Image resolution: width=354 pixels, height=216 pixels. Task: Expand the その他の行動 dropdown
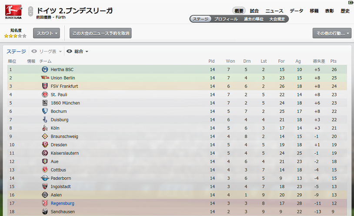(x=332, y=33)
